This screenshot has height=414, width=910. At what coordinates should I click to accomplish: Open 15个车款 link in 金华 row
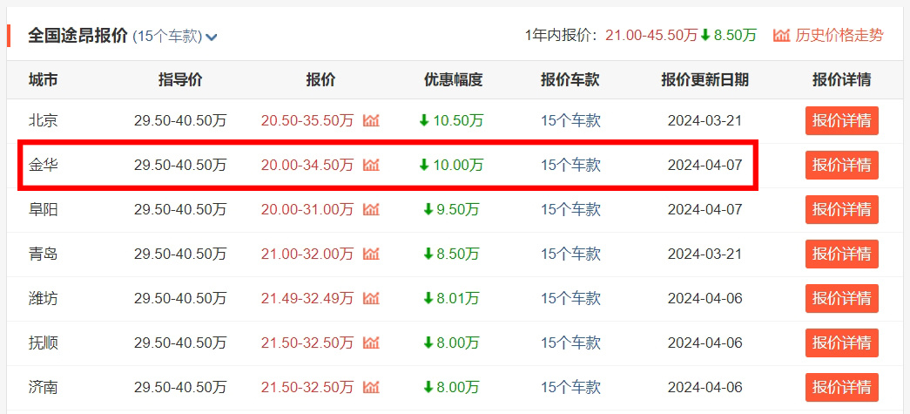(x=570, y=165)
